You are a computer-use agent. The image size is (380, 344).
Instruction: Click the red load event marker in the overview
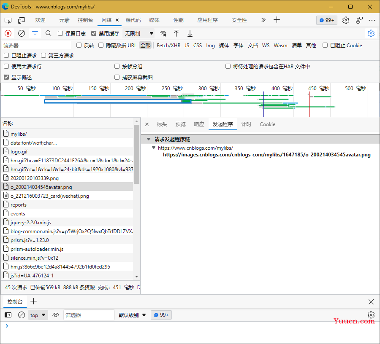(309, 104)
